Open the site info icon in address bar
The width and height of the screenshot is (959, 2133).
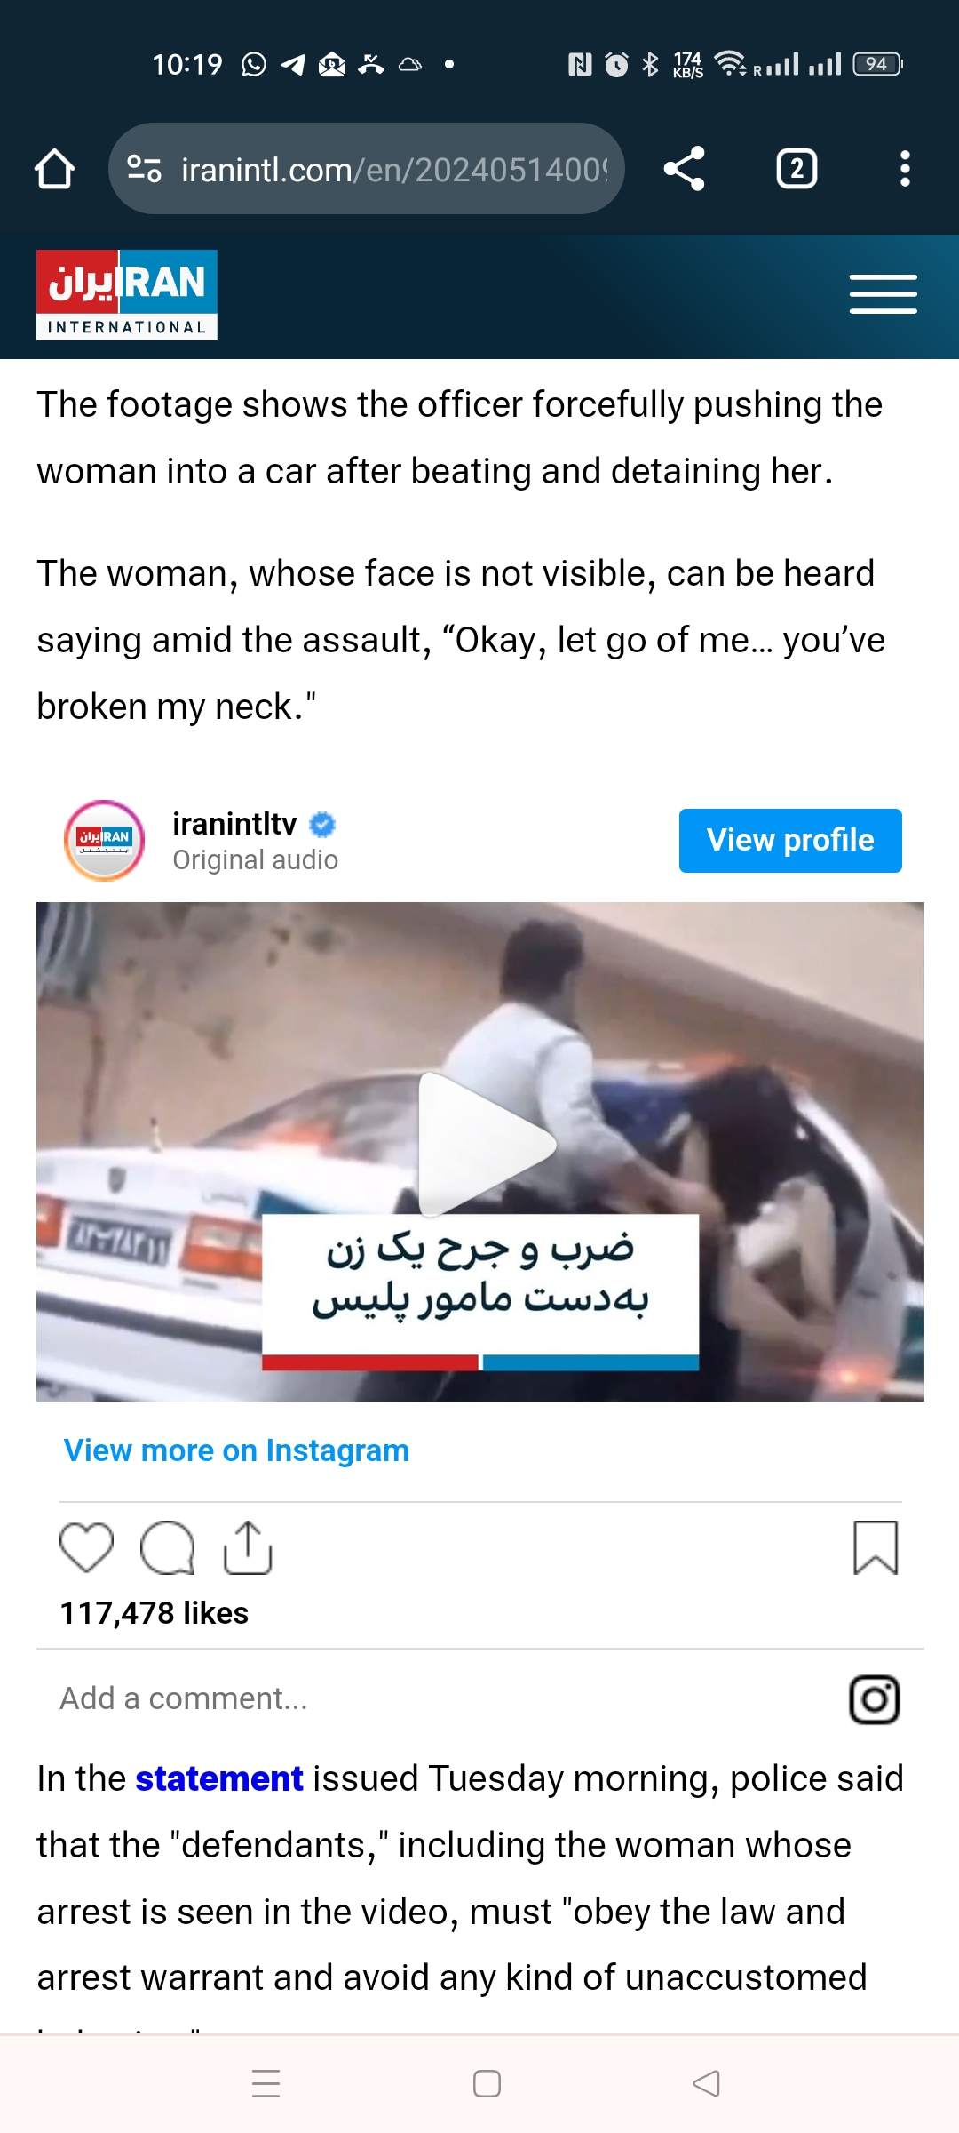pos(144,169)
